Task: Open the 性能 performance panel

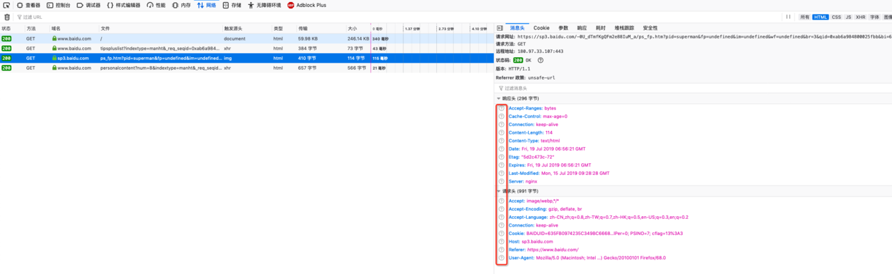Action: 156,5
